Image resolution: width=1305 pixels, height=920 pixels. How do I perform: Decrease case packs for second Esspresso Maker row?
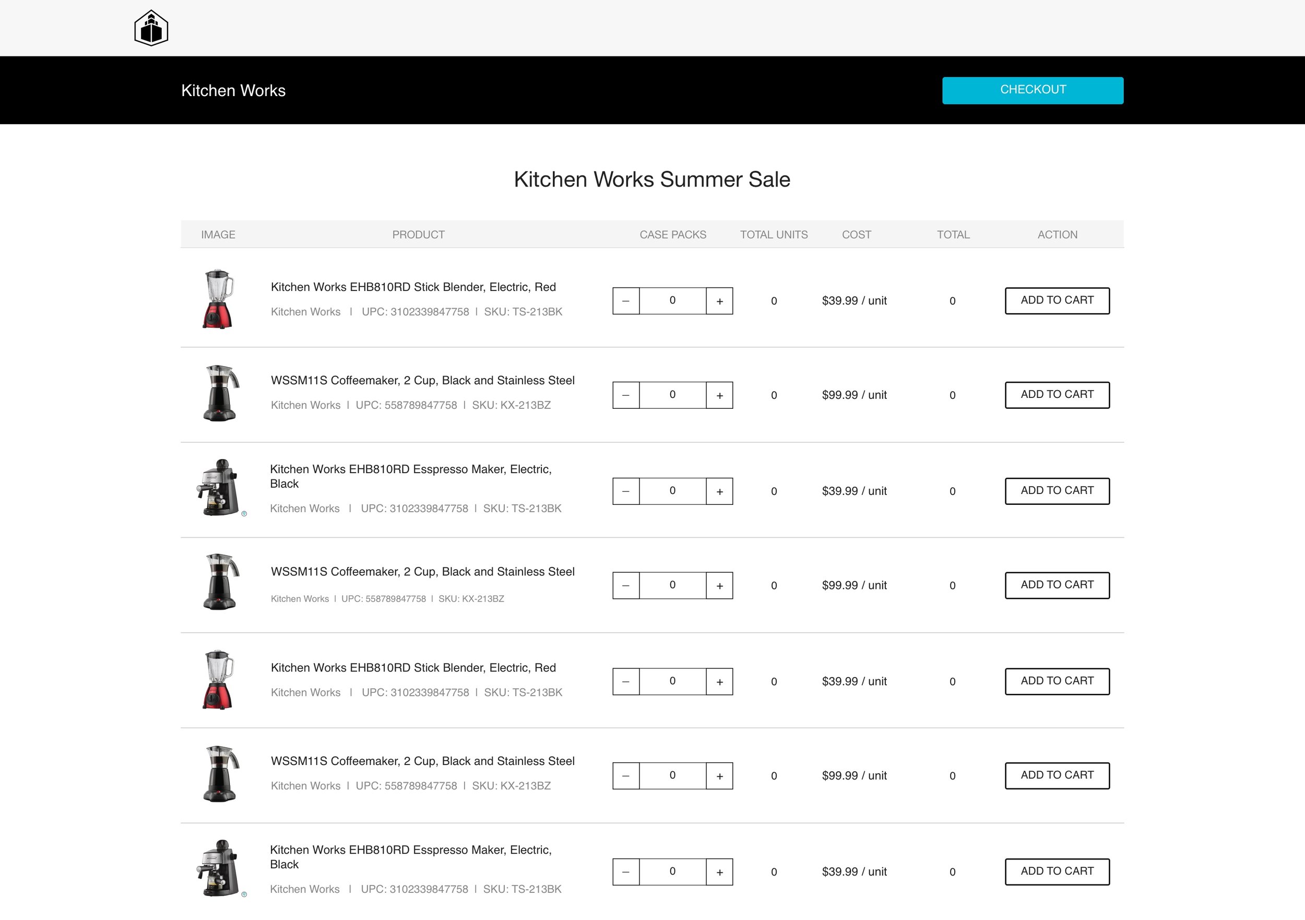coord(626,872)
